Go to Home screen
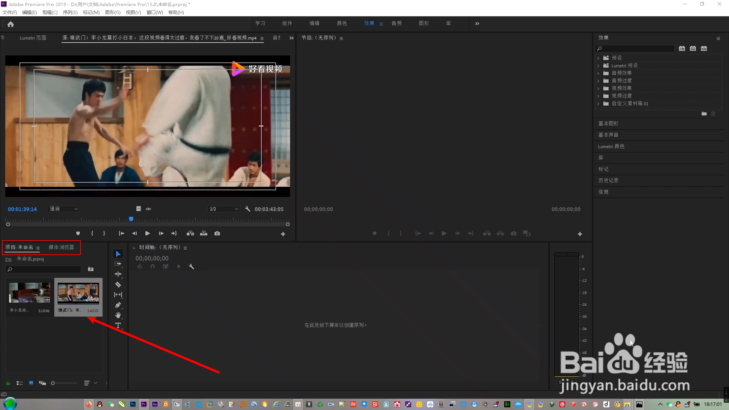 point(11,24)
